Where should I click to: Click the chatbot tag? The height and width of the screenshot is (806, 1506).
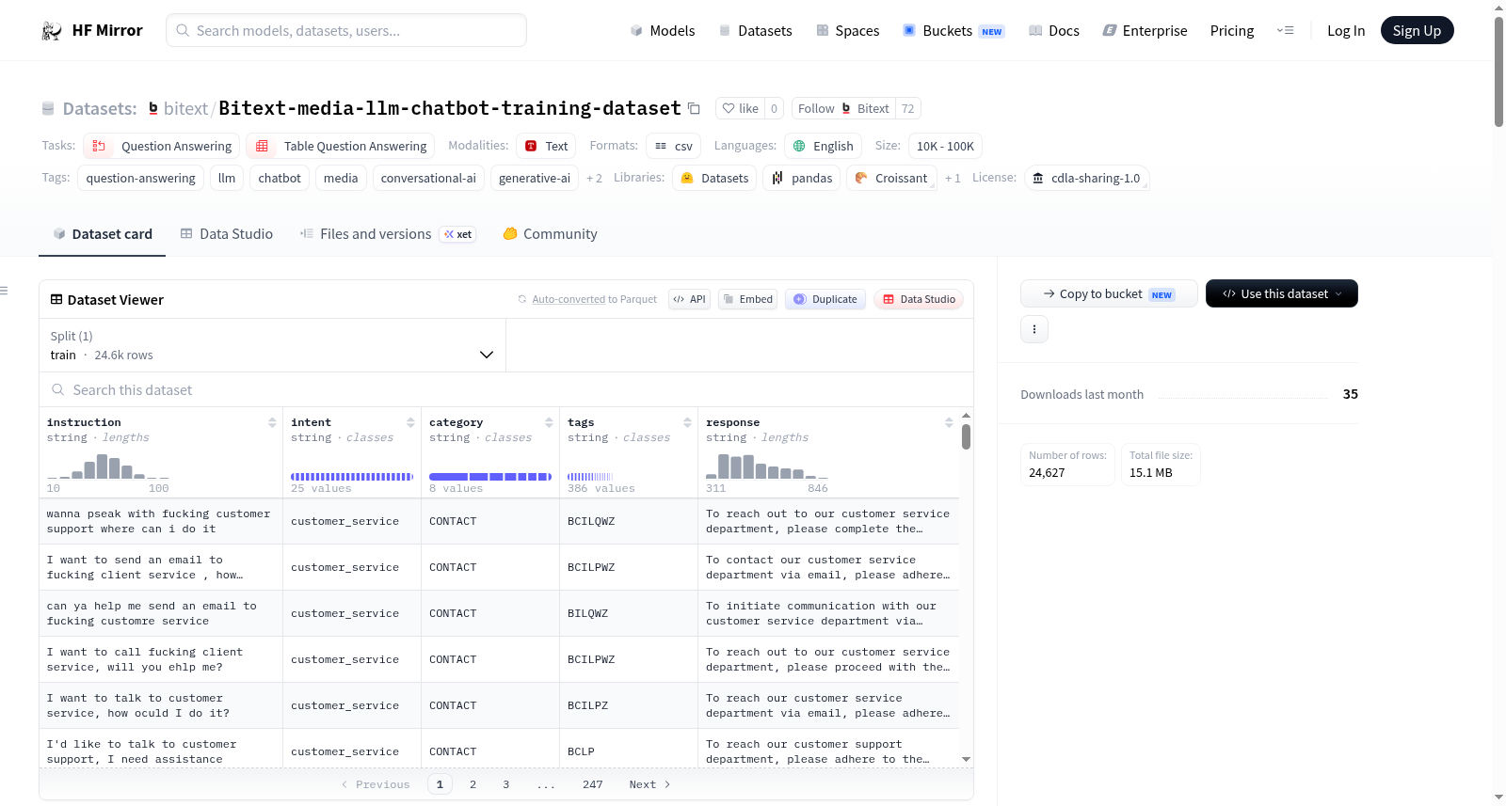(280, 178)
